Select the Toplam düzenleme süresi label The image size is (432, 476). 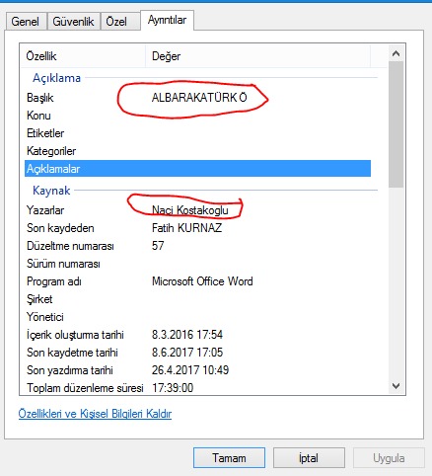[85, 388]
